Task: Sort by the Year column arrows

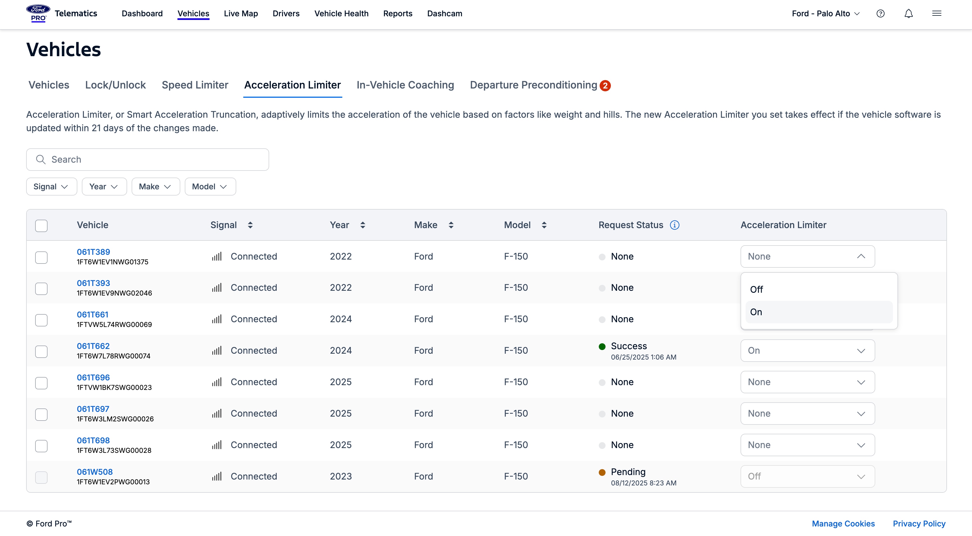Action: (x=363, y=225)
